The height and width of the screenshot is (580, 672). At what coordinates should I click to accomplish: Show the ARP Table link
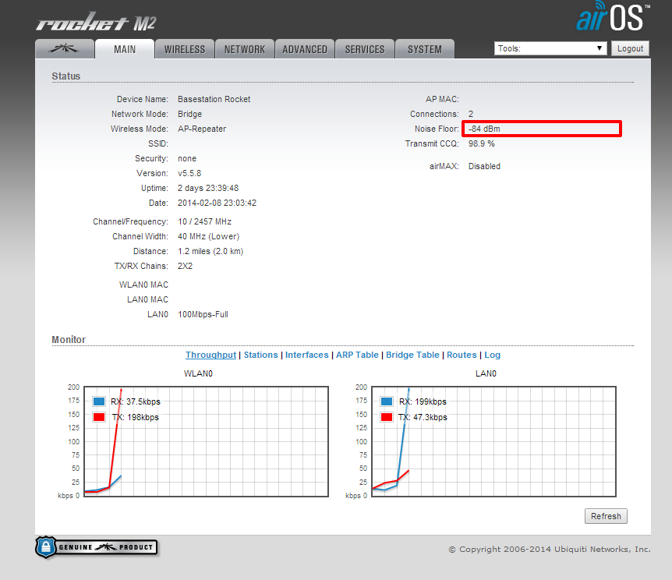pyautogui.click(x=357, y=355)
